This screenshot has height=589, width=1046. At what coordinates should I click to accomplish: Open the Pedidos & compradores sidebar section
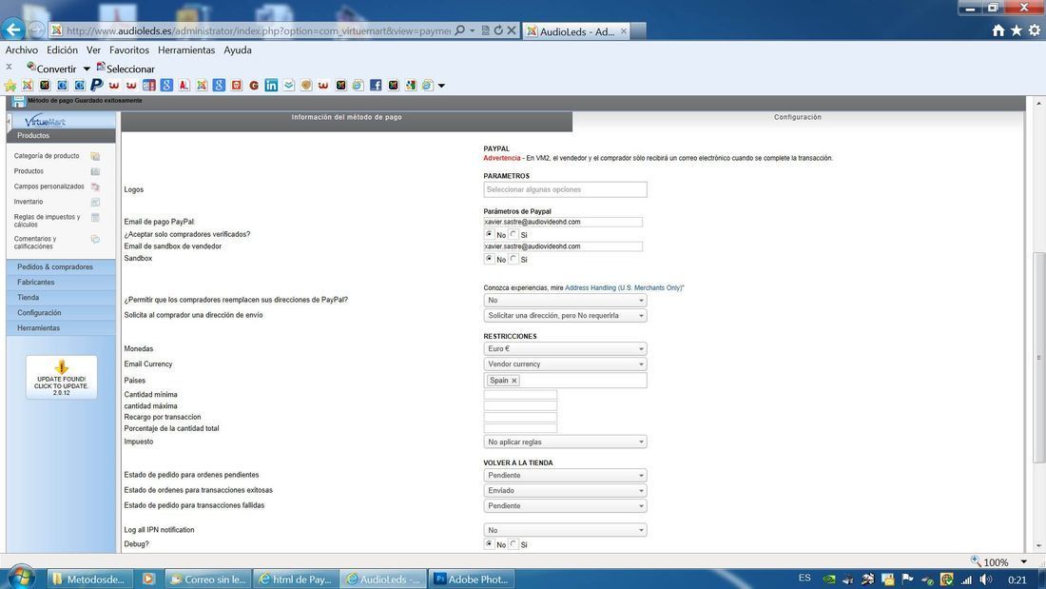point(61,266)
